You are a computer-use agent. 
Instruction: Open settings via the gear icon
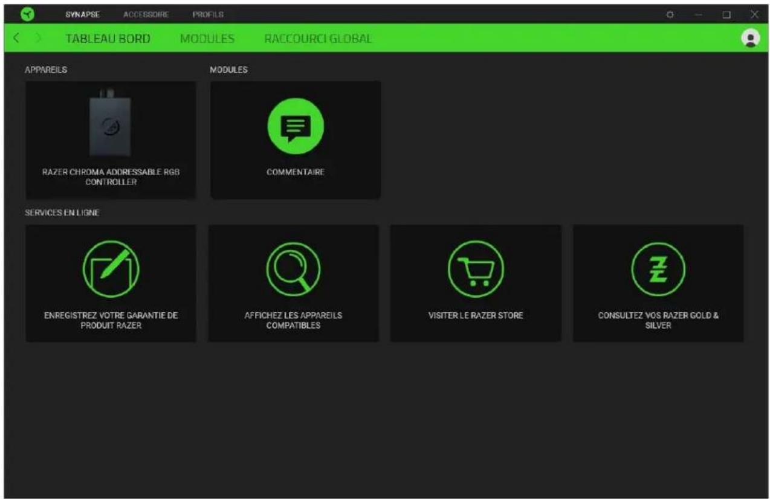[x=670, y=14]
